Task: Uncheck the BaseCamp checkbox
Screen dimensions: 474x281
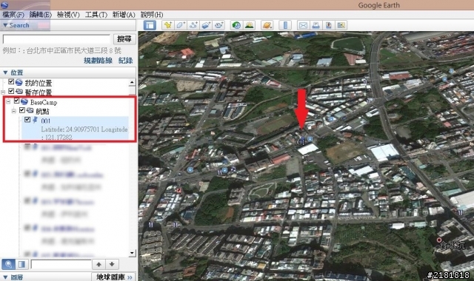Action: tap(16, 101)
